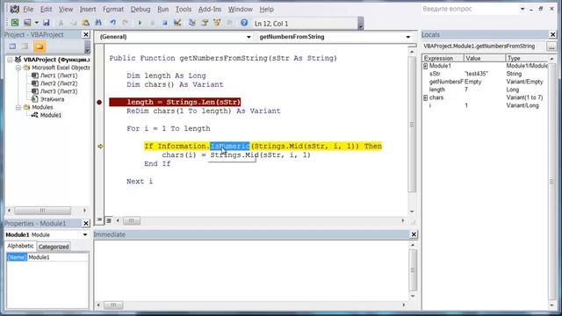
Task: Collapse the VBAProject tree node
Action: [10, 60]
